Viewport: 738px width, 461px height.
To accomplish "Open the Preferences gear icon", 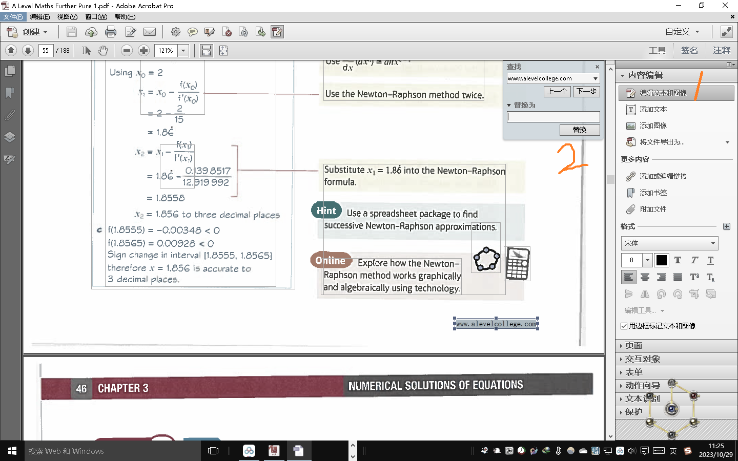I will (176, 32).
